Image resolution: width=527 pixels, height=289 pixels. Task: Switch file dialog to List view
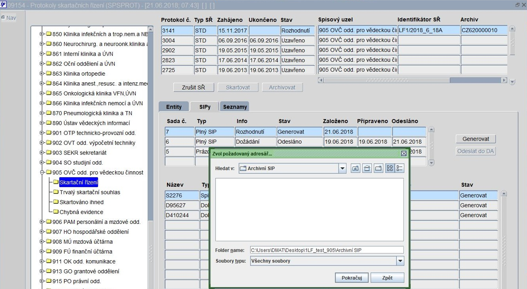[x=390, y=168]
